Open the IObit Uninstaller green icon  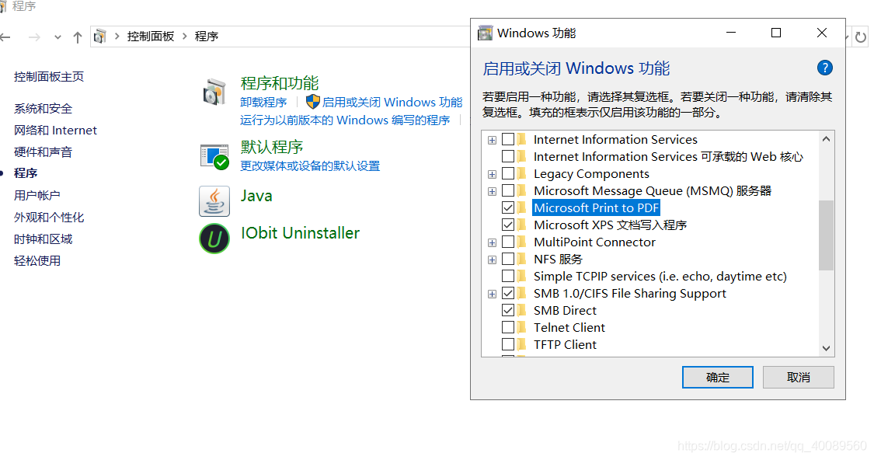(214, 239)
